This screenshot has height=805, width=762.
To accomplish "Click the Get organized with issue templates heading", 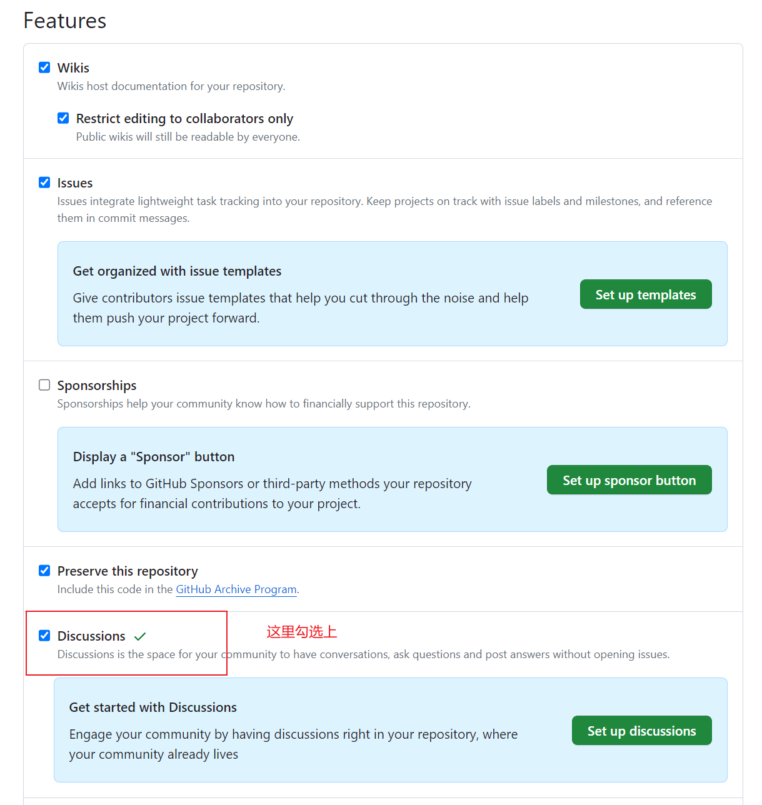I will 178,271.
